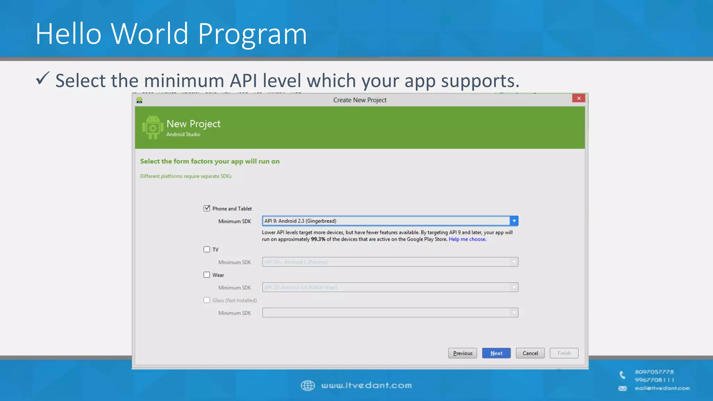Click the checkmark bullet before 'Select the minimum'
This screenshot has height=401, width=713.
pos(43,78)
